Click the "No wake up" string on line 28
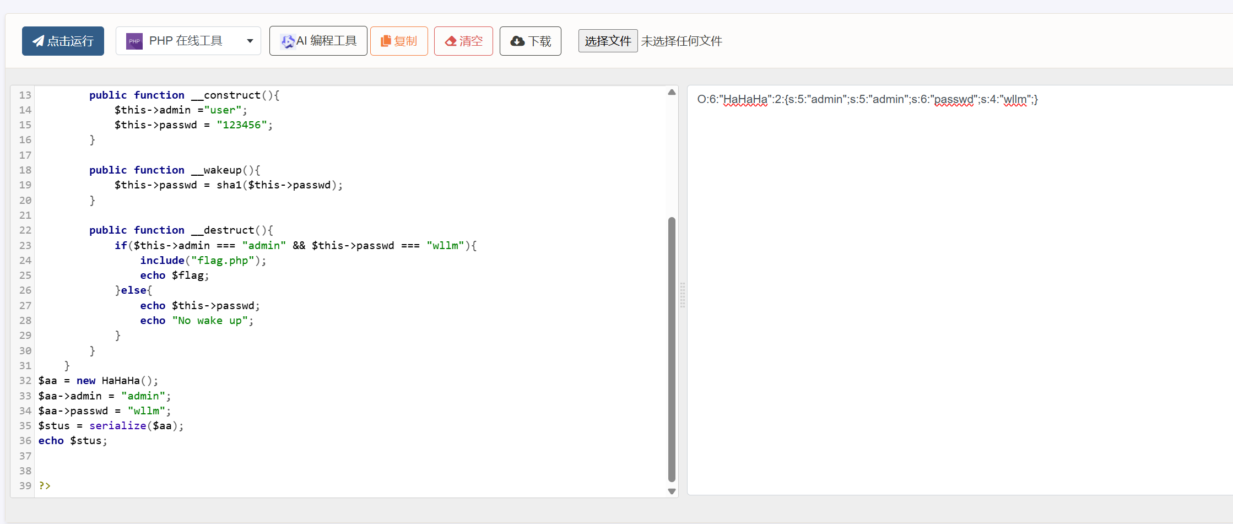Image resolution: width=1233 pixels, height=524 pixels. 210,320
